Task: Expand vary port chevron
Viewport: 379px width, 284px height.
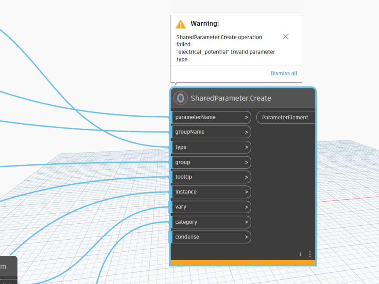Action: point(246,207)
